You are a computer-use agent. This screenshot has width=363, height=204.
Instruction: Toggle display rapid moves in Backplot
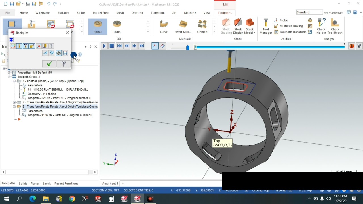pyautogui.click(x=32, y=46)
